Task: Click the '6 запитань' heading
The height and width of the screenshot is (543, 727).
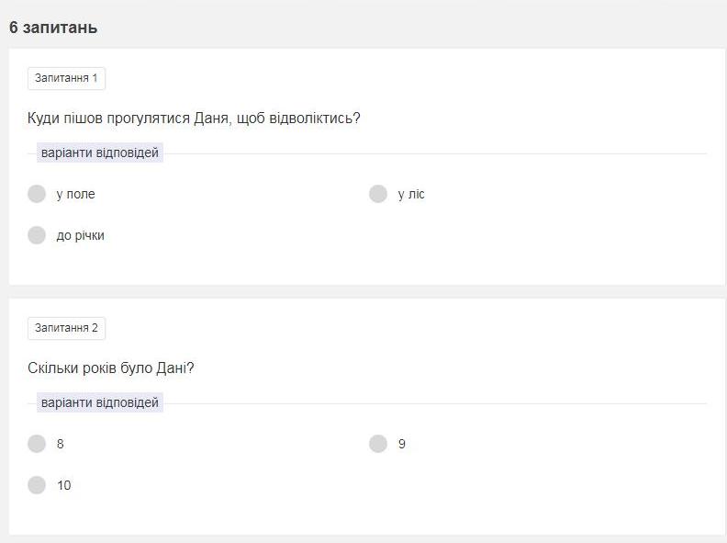Action: pos(53,28)
